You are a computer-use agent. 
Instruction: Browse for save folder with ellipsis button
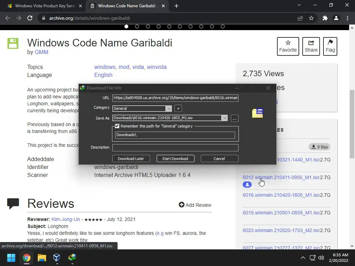pyautogui.click(x=235, y=118)
